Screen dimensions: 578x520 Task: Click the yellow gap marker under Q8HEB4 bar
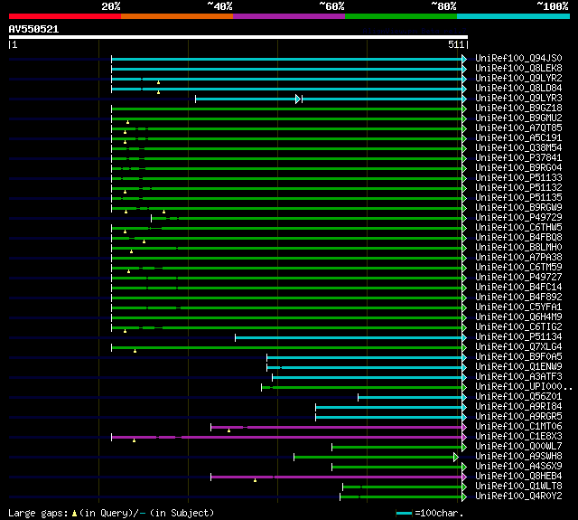[255, 480]
